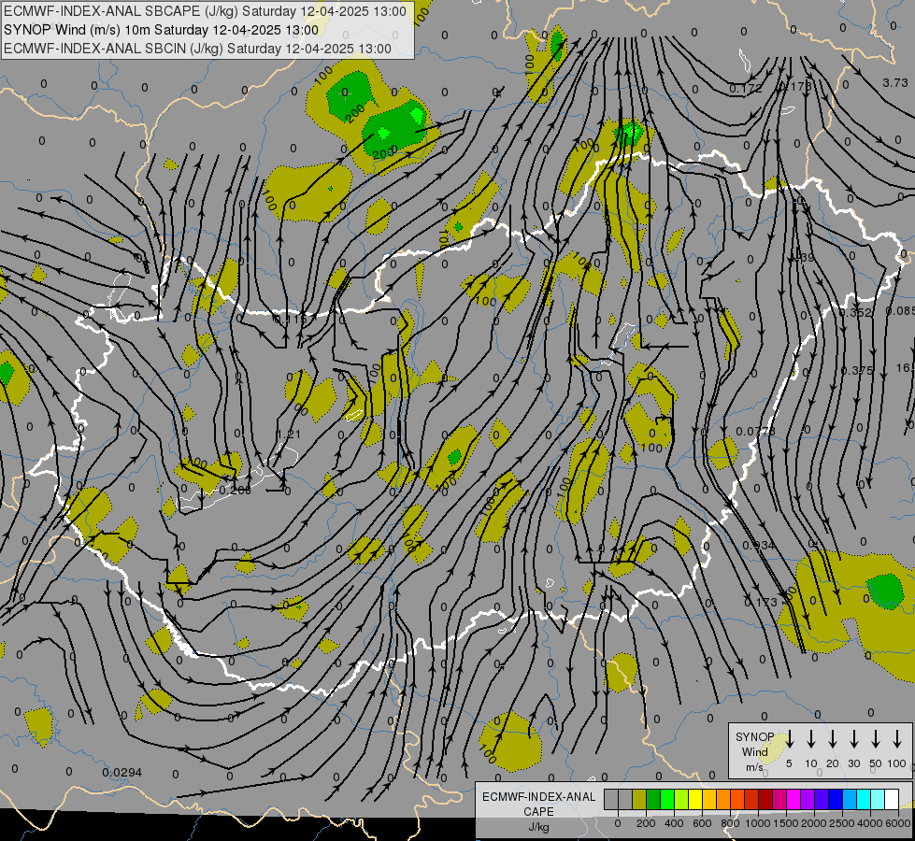Click the 6000 legend scale value
Screen dimensions: 915x841
point(897,823)
